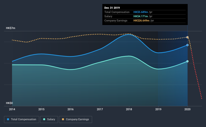Click the HK$4.171m salary value
The width and height of the screenshot is (206, 127).
141,16
